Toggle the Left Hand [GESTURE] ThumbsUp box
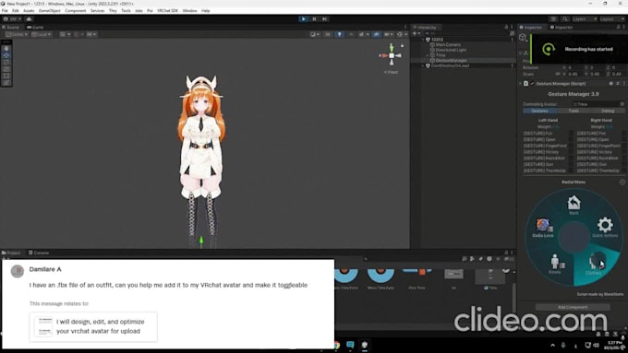Screen dimensions: 628x353 point(571,171)
